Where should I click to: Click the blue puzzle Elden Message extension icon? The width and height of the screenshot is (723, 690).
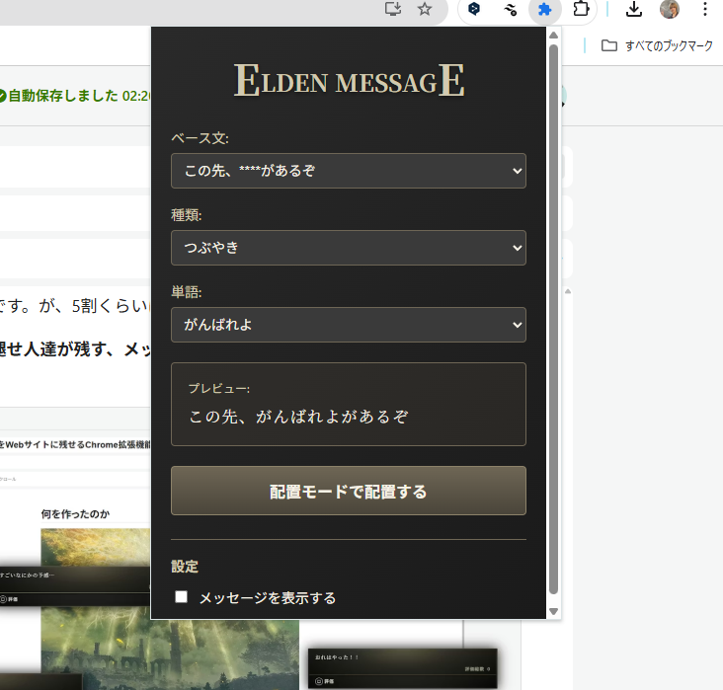(544, 9)
